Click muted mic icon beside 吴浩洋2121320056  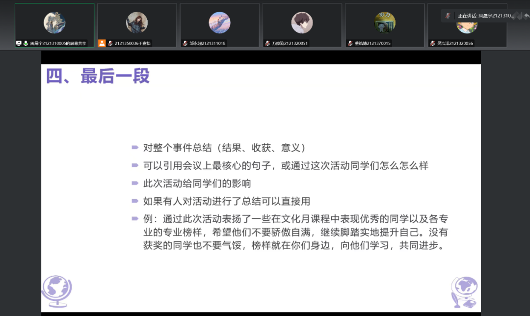coord(432,43)
